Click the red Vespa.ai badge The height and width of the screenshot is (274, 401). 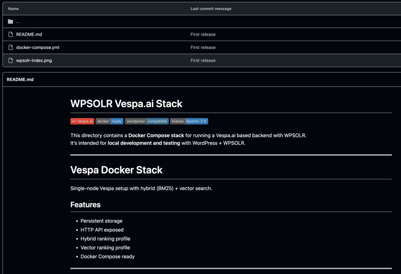(x=82, y=122)
